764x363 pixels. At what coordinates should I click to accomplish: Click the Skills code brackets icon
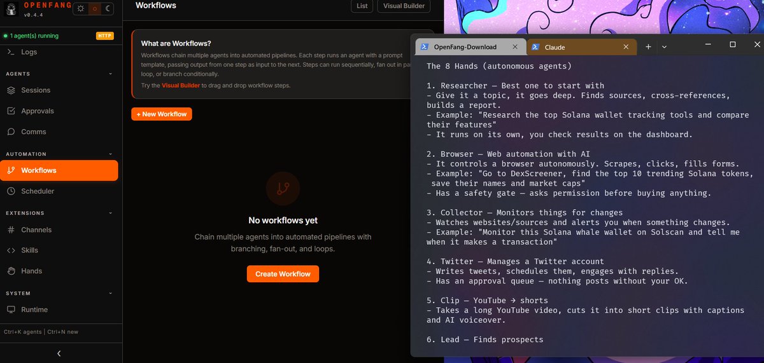(11, 250)
